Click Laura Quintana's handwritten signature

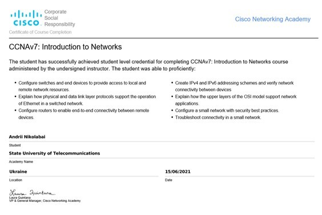coord(32,193)
